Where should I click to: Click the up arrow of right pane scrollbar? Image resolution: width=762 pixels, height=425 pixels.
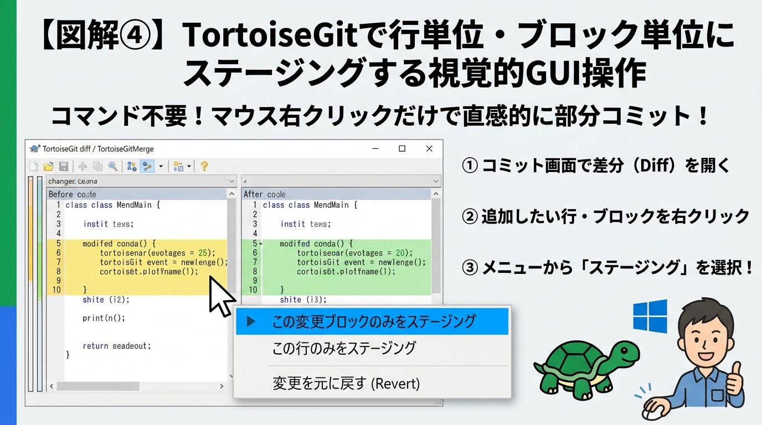click(x=436, y=194)
